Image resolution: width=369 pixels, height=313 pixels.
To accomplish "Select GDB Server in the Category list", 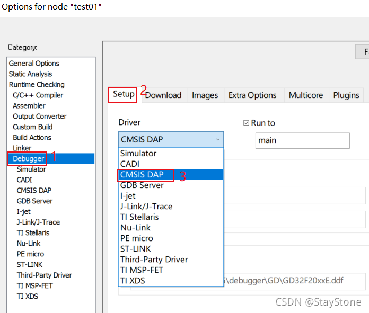I will pos(34,201).
